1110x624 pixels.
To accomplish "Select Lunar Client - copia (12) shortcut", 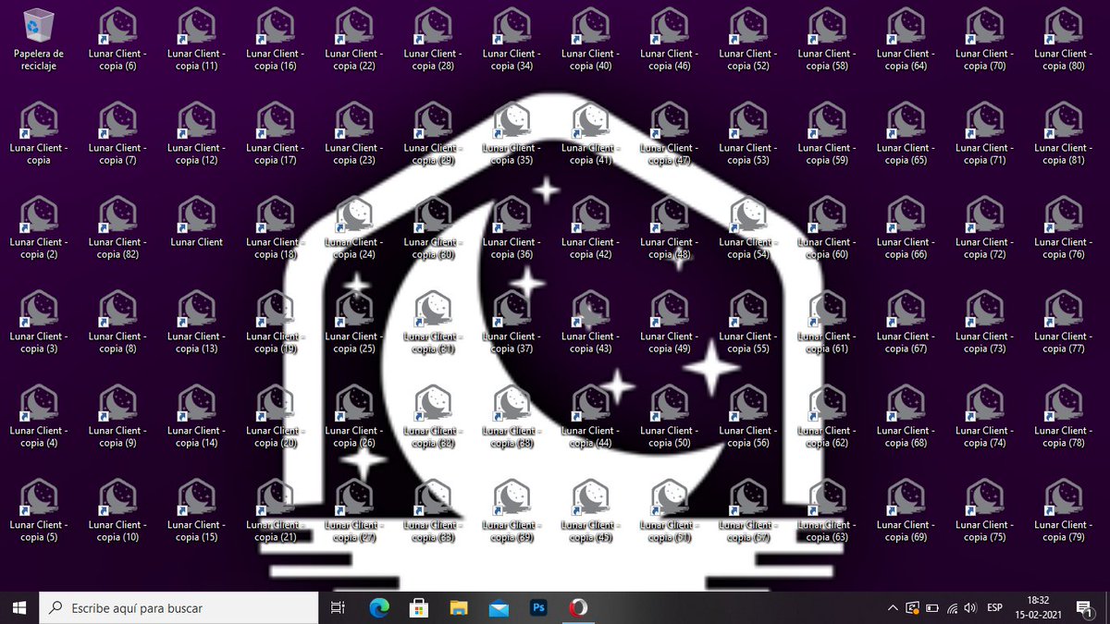I will click(x=196, y=135).
